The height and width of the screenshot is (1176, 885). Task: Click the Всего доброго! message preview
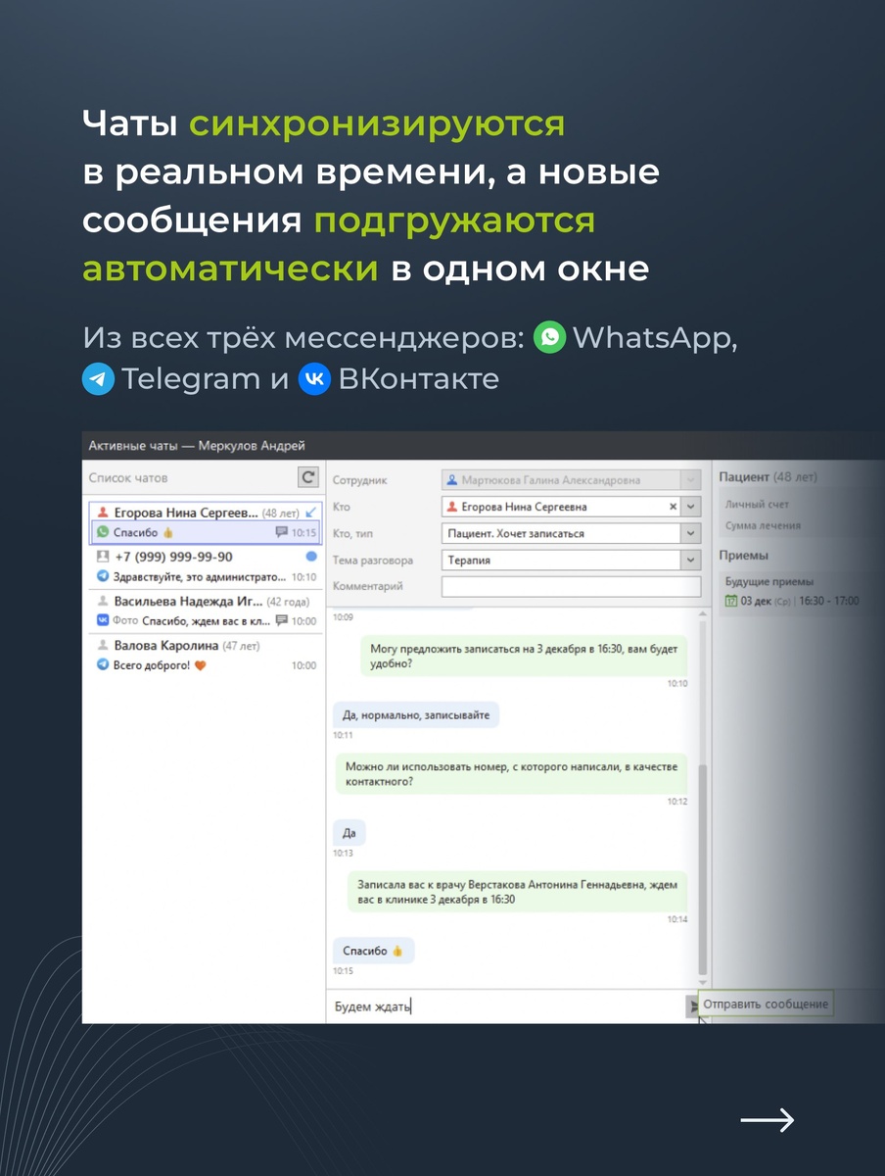(x=160, y=665)
